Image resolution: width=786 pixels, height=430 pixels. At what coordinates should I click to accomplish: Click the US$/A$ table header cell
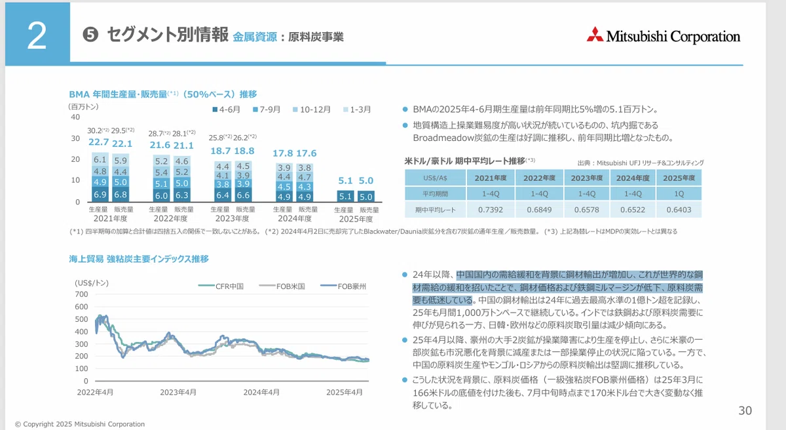[435, 178]
